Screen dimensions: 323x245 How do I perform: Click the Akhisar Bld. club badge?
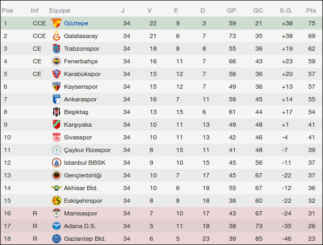[x=56, y=188]
